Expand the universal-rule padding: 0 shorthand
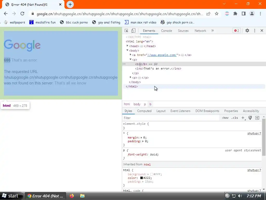266x200 pixels. point(143,141)
